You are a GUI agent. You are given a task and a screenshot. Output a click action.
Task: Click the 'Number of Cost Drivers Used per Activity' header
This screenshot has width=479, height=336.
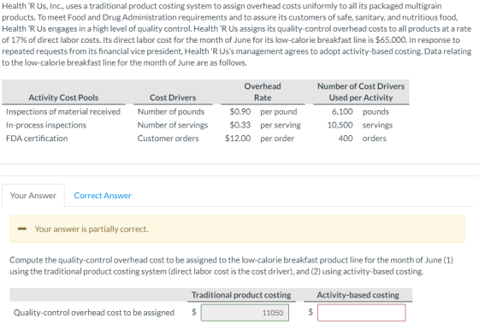(x=361, y=91)
